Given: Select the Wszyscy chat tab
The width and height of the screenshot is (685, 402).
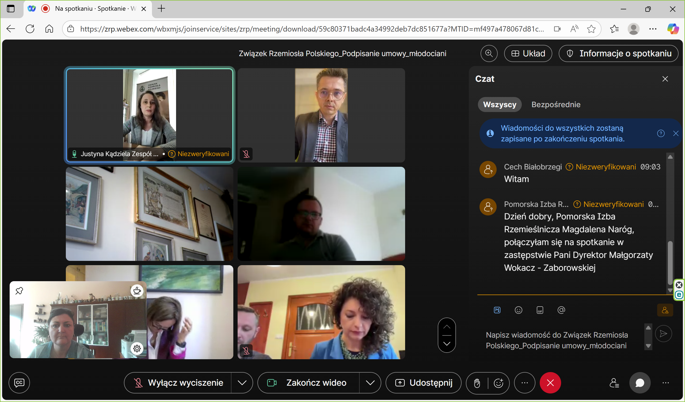Looking at the screenshot, I should (x=499, y=105).
